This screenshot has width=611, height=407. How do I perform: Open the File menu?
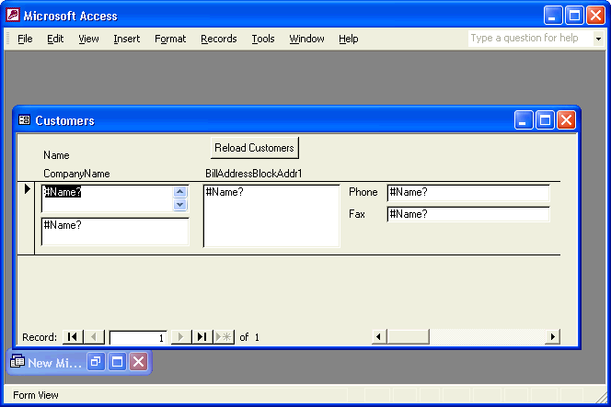coord(25,39)
